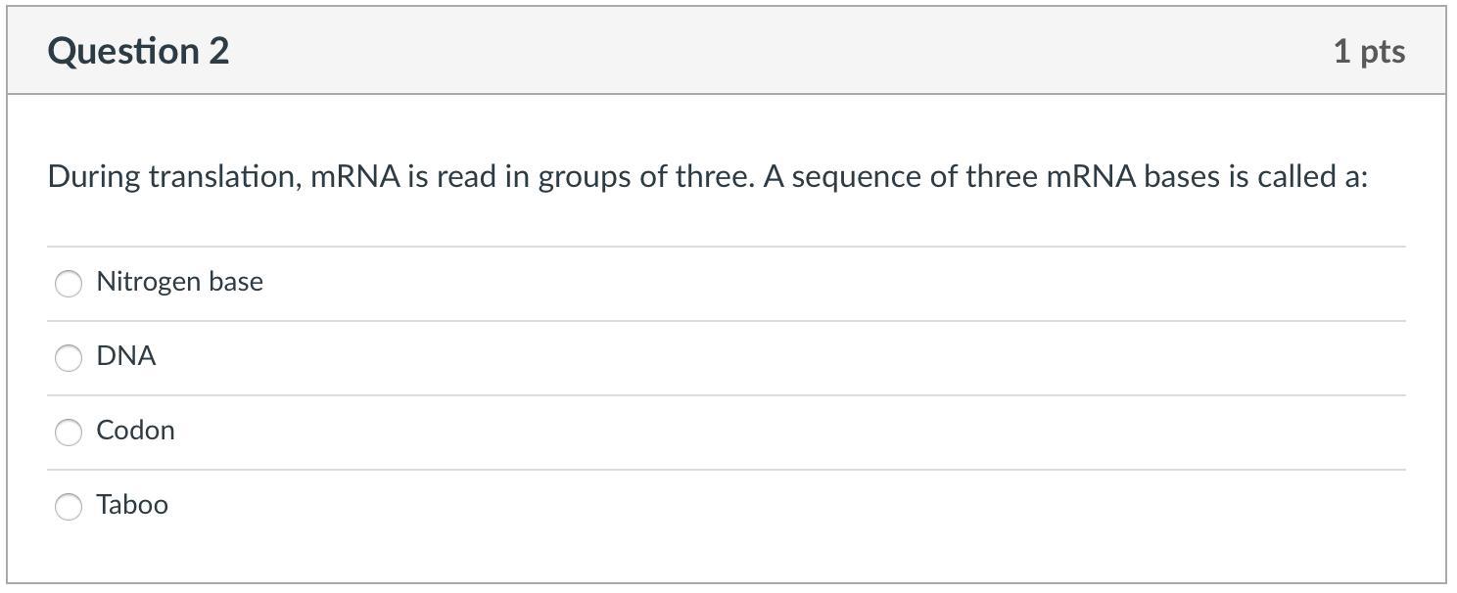Click the "Question 2" heading
The width and height of the screenshot is (1457, 593).
click(x=138, y=51)
